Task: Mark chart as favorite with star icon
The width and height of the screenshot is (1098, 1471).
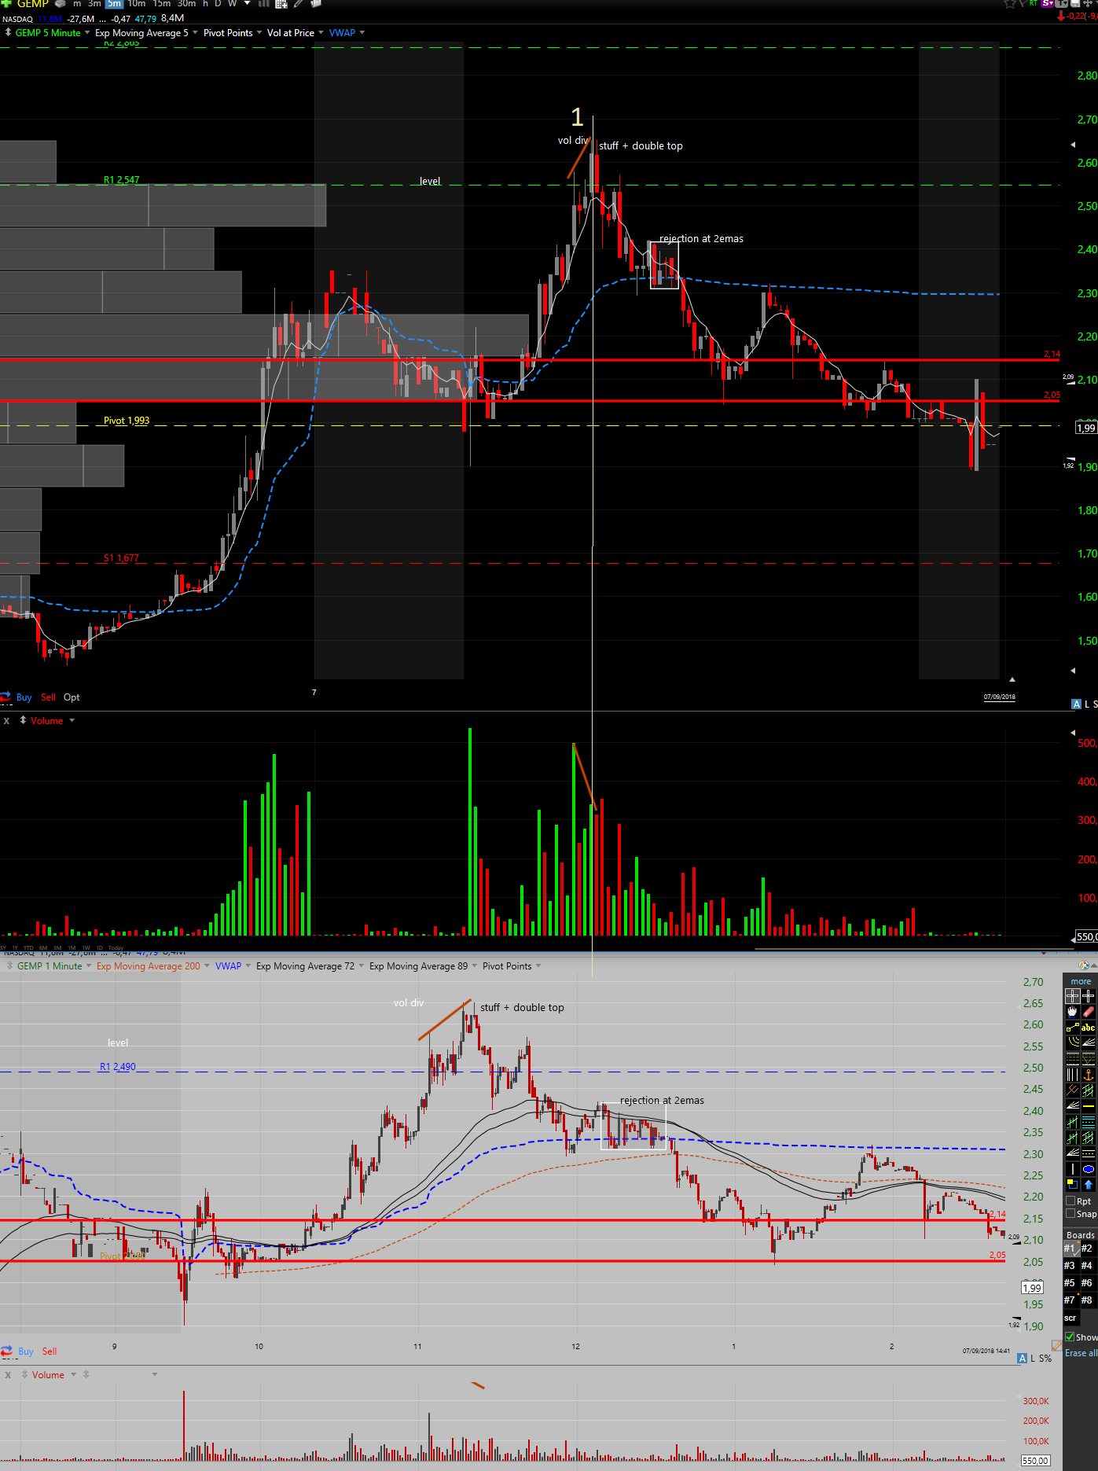Action: (x=1010, y=4)
